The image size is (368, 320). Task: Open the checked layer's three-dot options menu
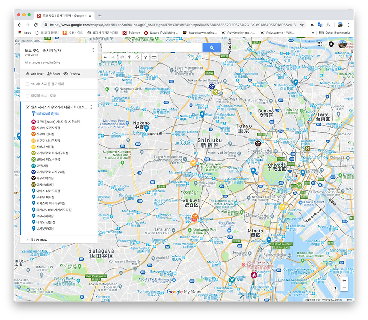91,107
